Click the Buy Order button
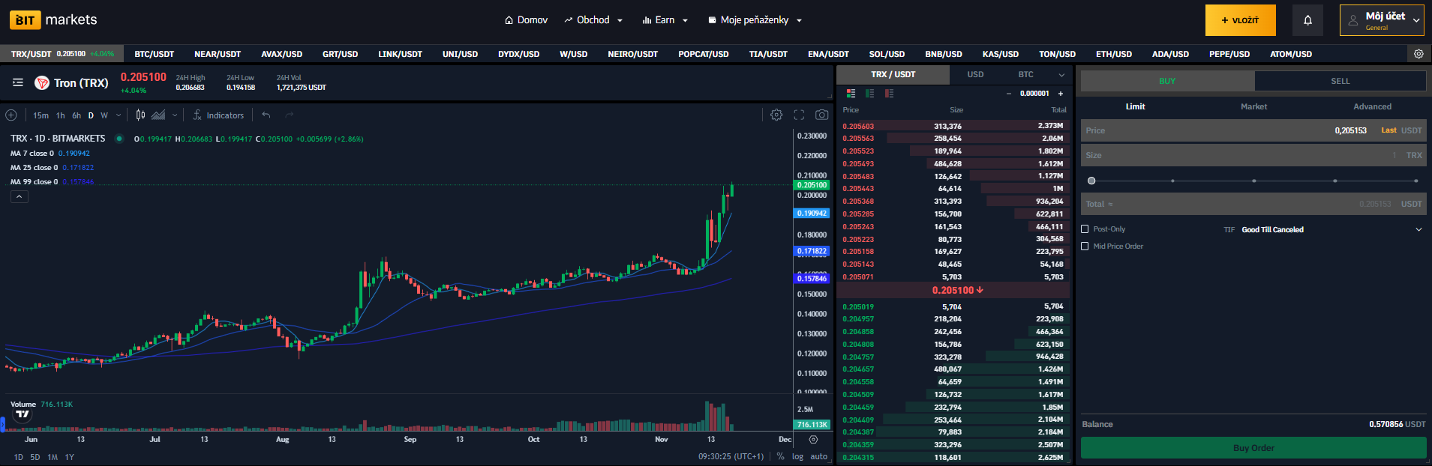This screenshot has height=466, width=1432. click(1253, 448)
